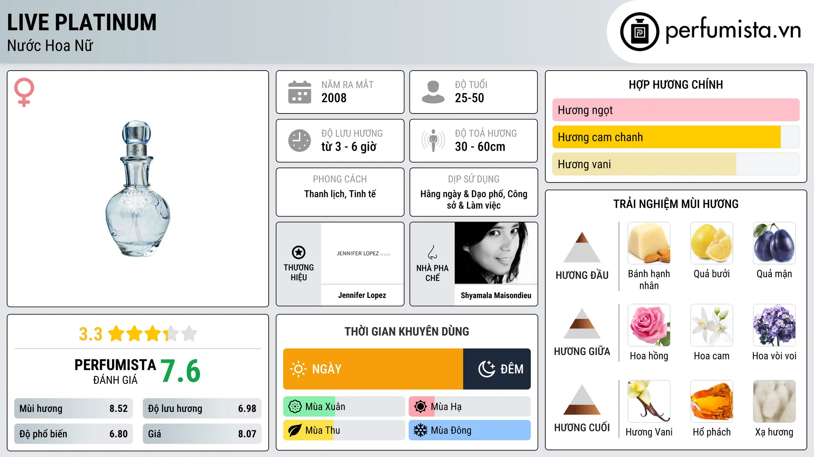This screenshot has width=814, height=457.
Task: Click the fifth grey rating star
Action: [189, 334]
